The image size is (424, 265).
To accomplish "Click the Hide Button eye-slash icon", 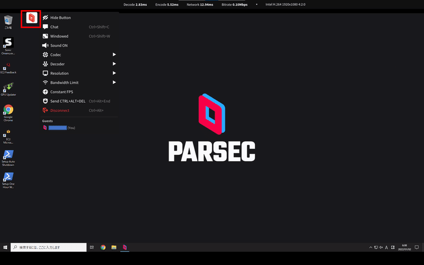I will point(46,17).
